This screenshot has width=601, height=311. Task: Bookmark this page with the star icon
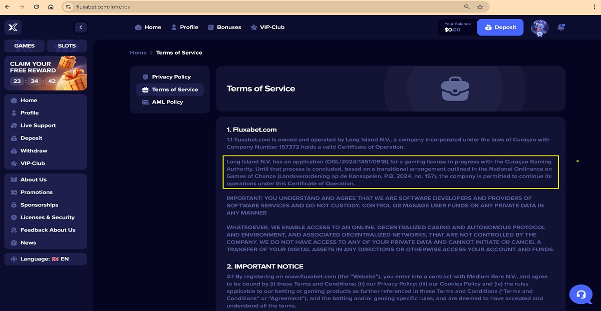point(480,7)
